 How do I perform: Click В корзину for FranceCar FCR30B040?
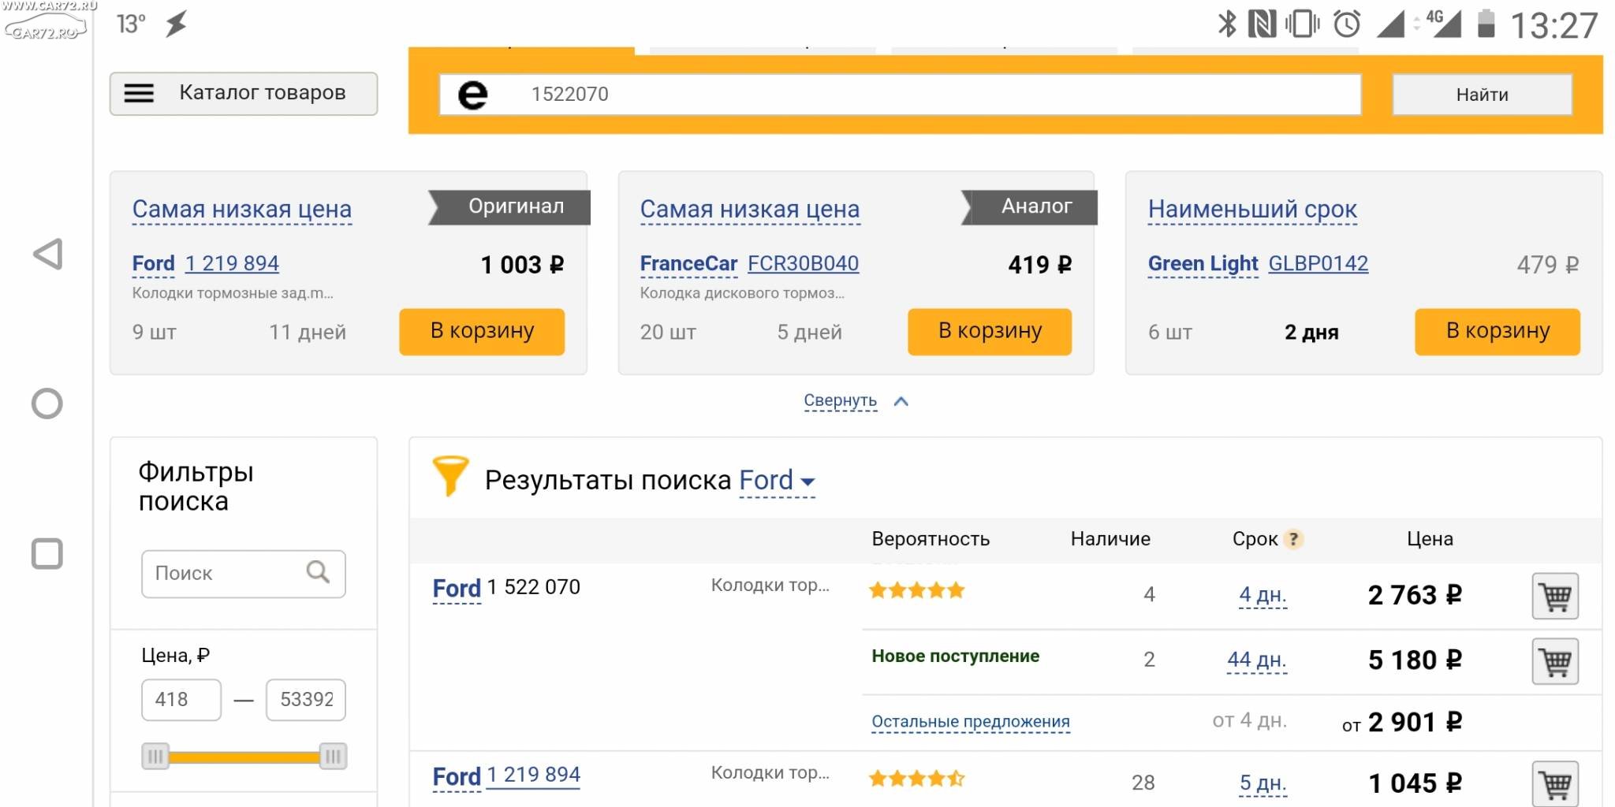pos(990,332)
